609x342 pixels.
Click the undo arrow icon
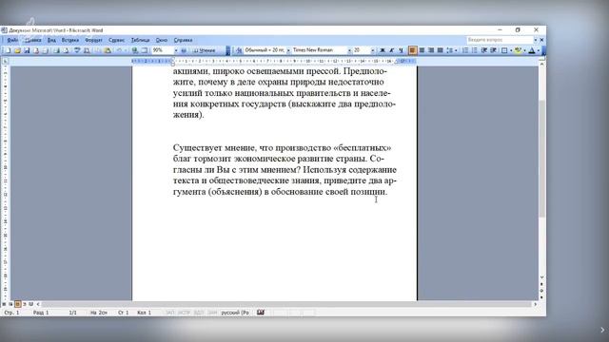[x=119, y=50]
